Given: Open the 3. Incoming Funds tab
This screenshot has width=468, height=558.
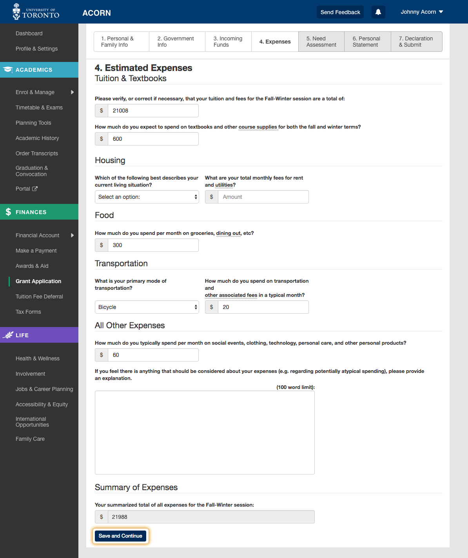Looking at the screenshot, I should pos(228,42).
